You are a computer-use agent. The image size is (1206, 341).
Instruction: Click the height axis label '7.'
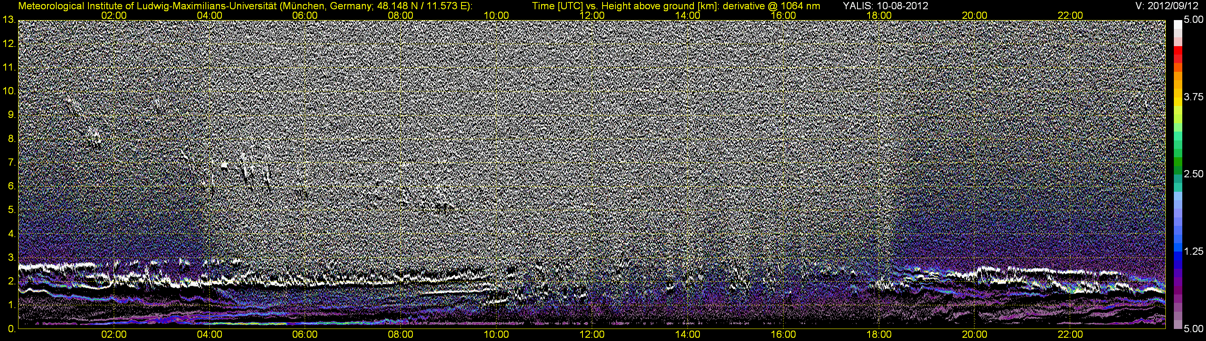click(x=11, y=162)
